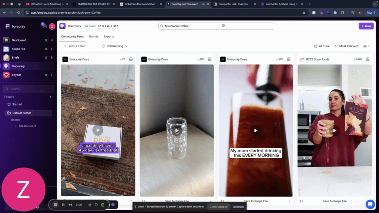Click Add a Filter
379x213 pixels.
(x=74, y=46)
